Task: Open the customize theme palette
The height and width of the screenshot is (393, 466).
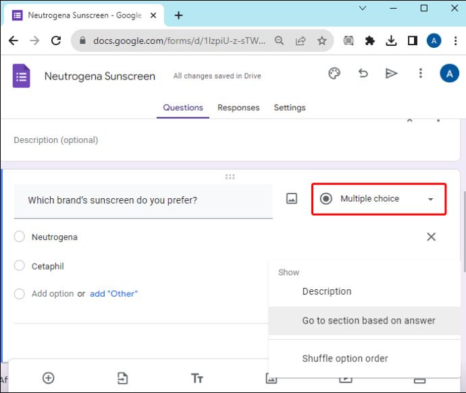Action: (334, 73)
